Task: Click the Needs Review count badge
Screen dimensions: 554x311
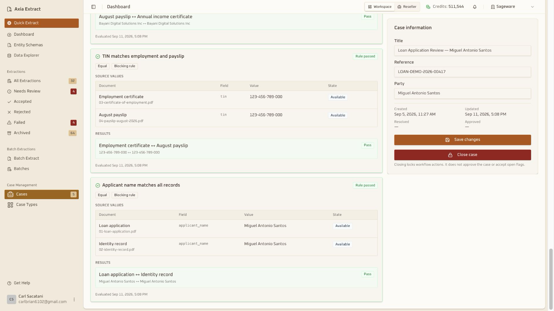Action: (73, 91)
